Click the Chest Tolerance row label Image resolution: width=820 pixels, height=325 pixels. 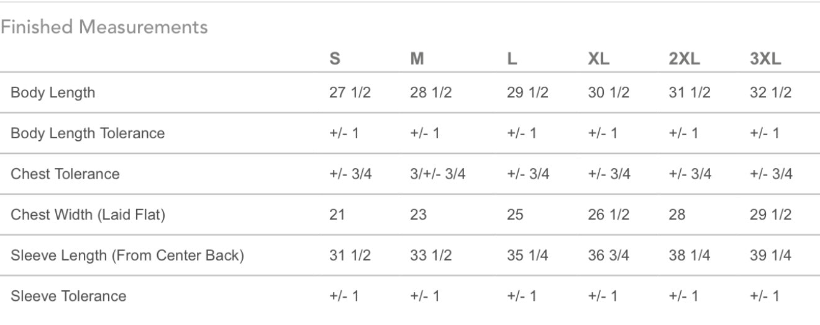(x=65, y=174)
